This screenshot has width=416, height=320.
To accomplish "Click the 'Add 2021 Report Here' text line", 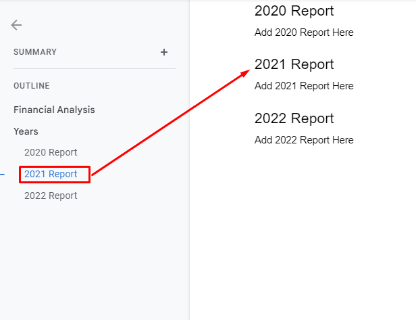I will [x=304, y=86].
